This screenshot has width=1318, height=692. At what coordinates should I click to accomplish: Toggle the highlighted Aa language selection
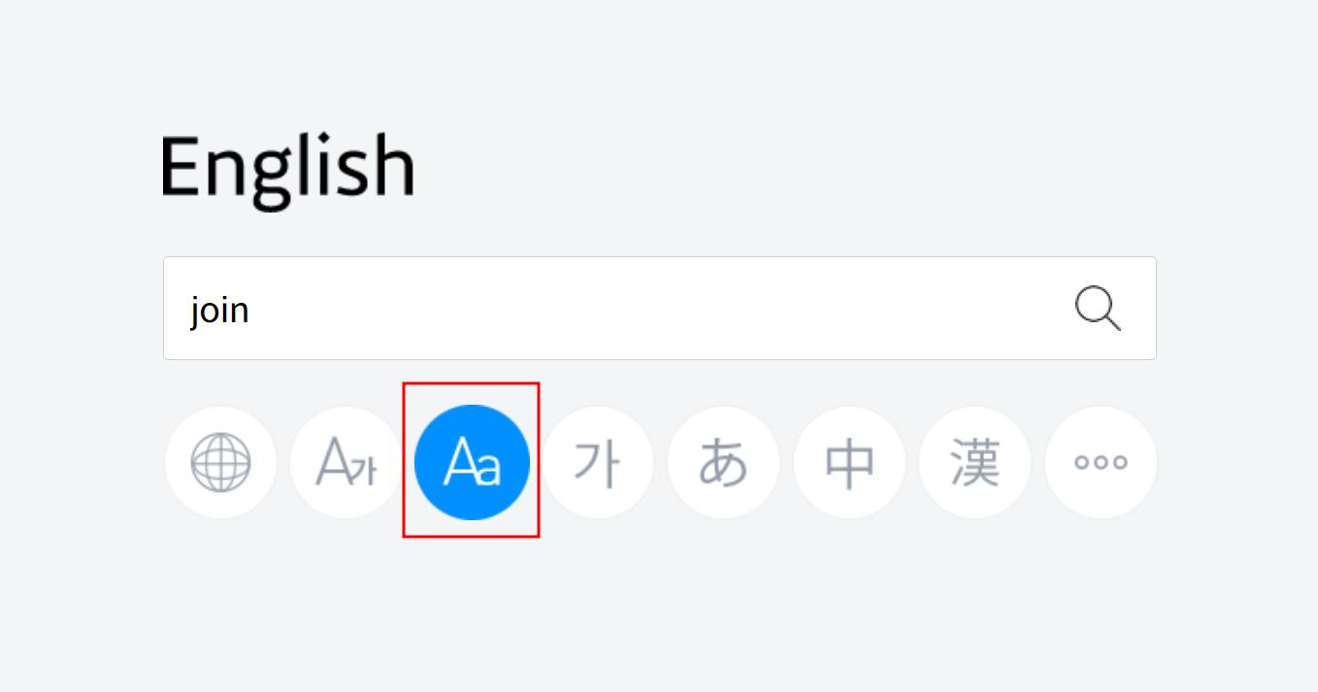472,462
